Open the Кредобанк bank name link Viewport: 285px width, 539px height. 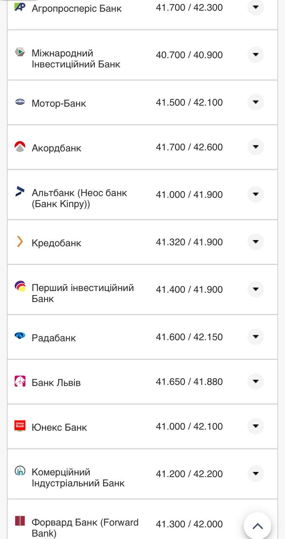(56, 243)
